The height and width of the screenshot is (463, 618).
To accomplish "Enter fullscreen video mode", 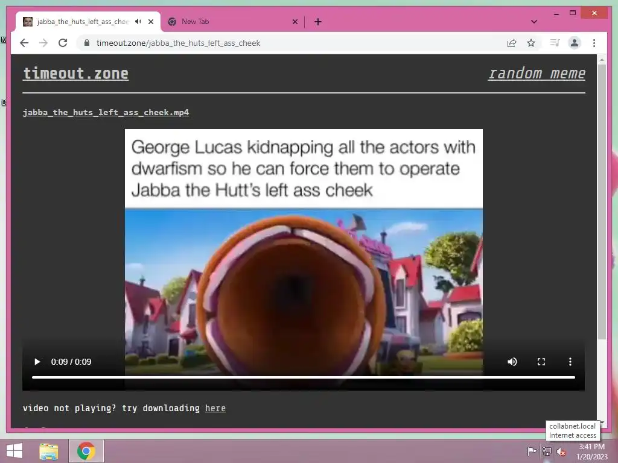I will [x=541, y=362].
